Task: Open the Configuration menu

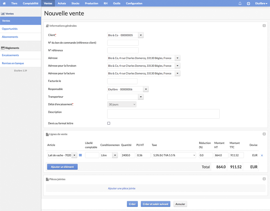Action: (x=134, y=3)
